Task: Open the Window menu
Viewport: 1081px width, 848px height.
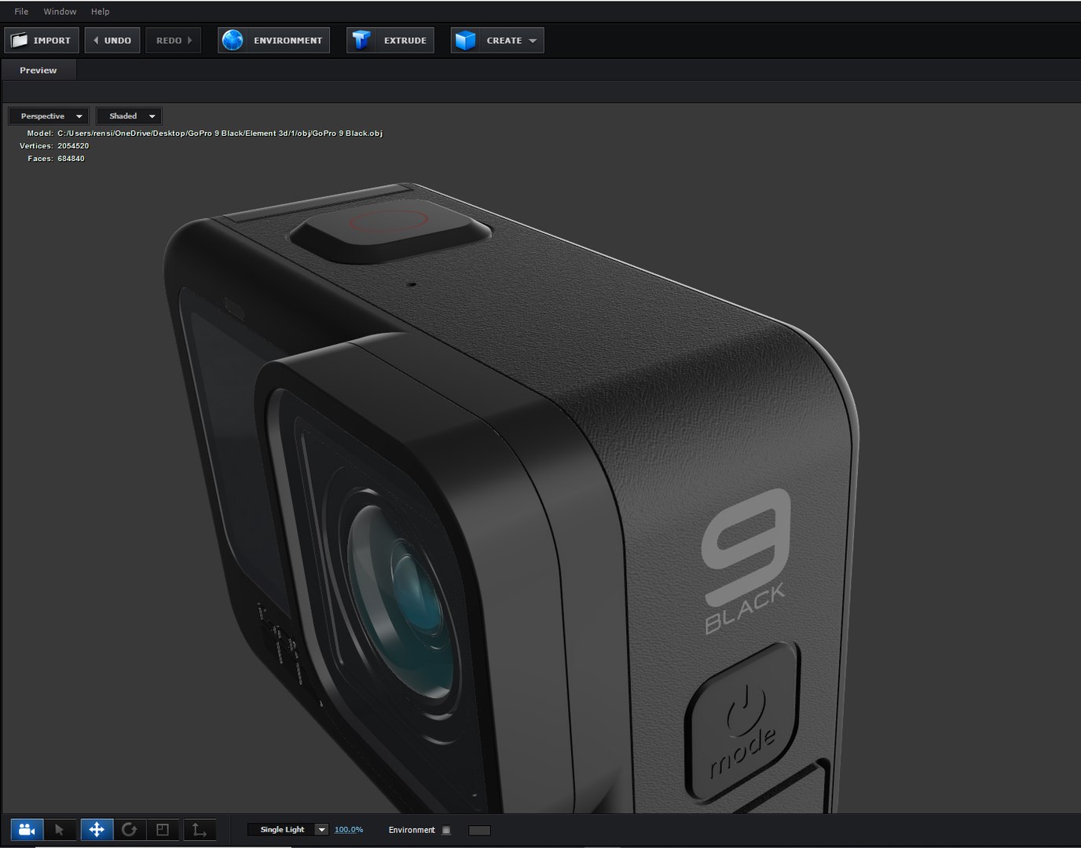Action: (60, 12)
